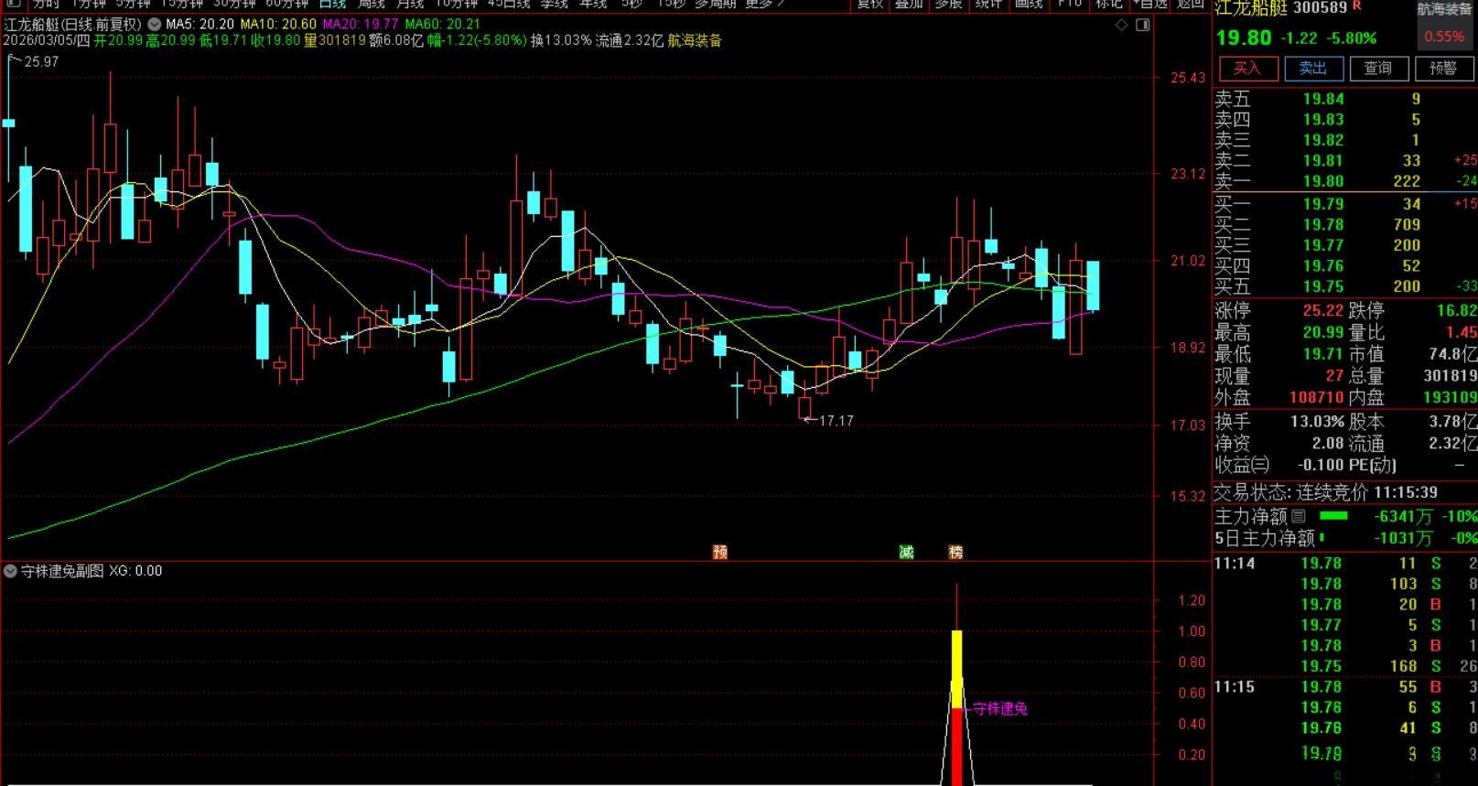Click the 预 marker on the chart
This screenshot has width=1478, height=786.
pos(720,552)
